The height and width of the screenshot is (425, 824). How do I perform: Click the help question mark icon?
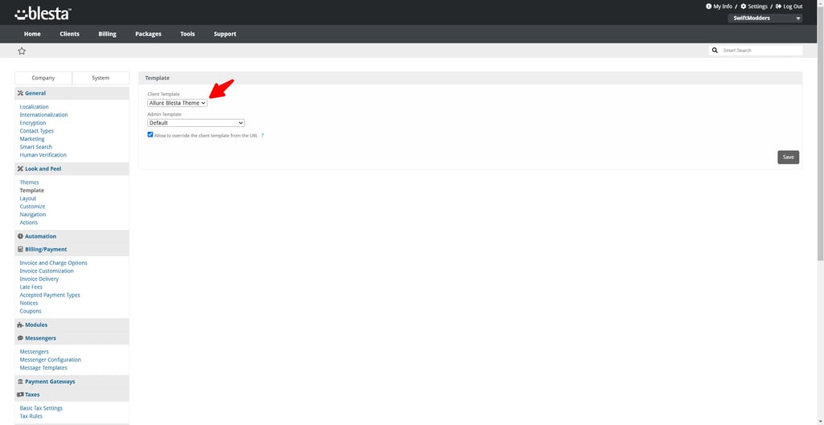pyautogui.click(x=262, y=136)
